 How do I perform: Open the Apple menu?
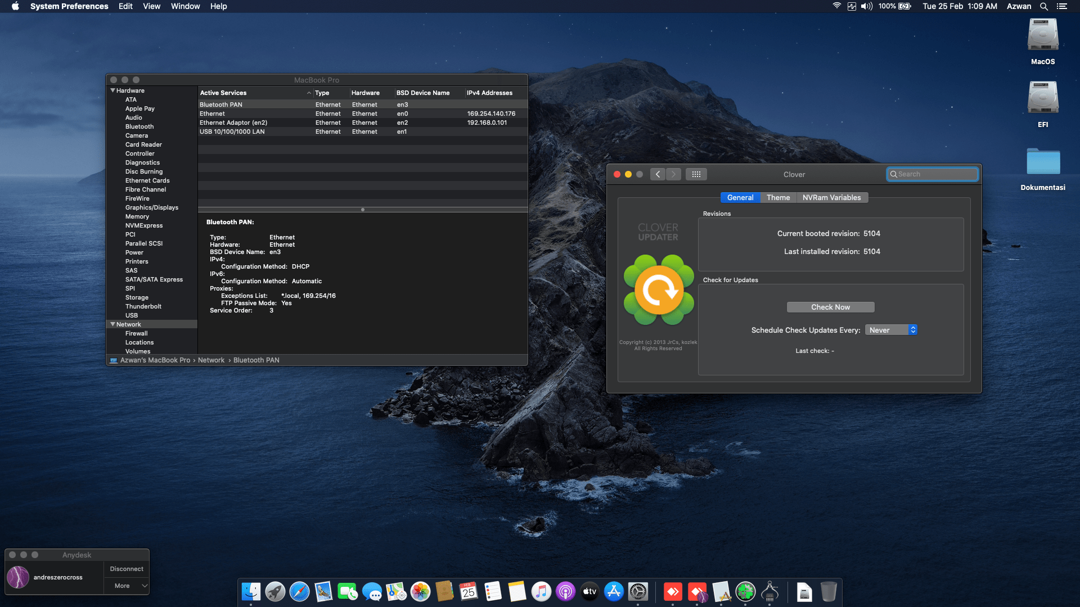click(x=15, y=6)
